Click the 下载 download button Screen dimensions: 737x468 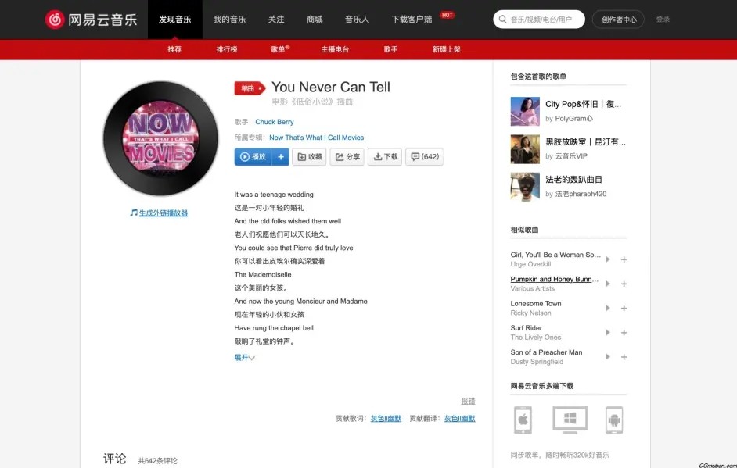coord(385,157)
